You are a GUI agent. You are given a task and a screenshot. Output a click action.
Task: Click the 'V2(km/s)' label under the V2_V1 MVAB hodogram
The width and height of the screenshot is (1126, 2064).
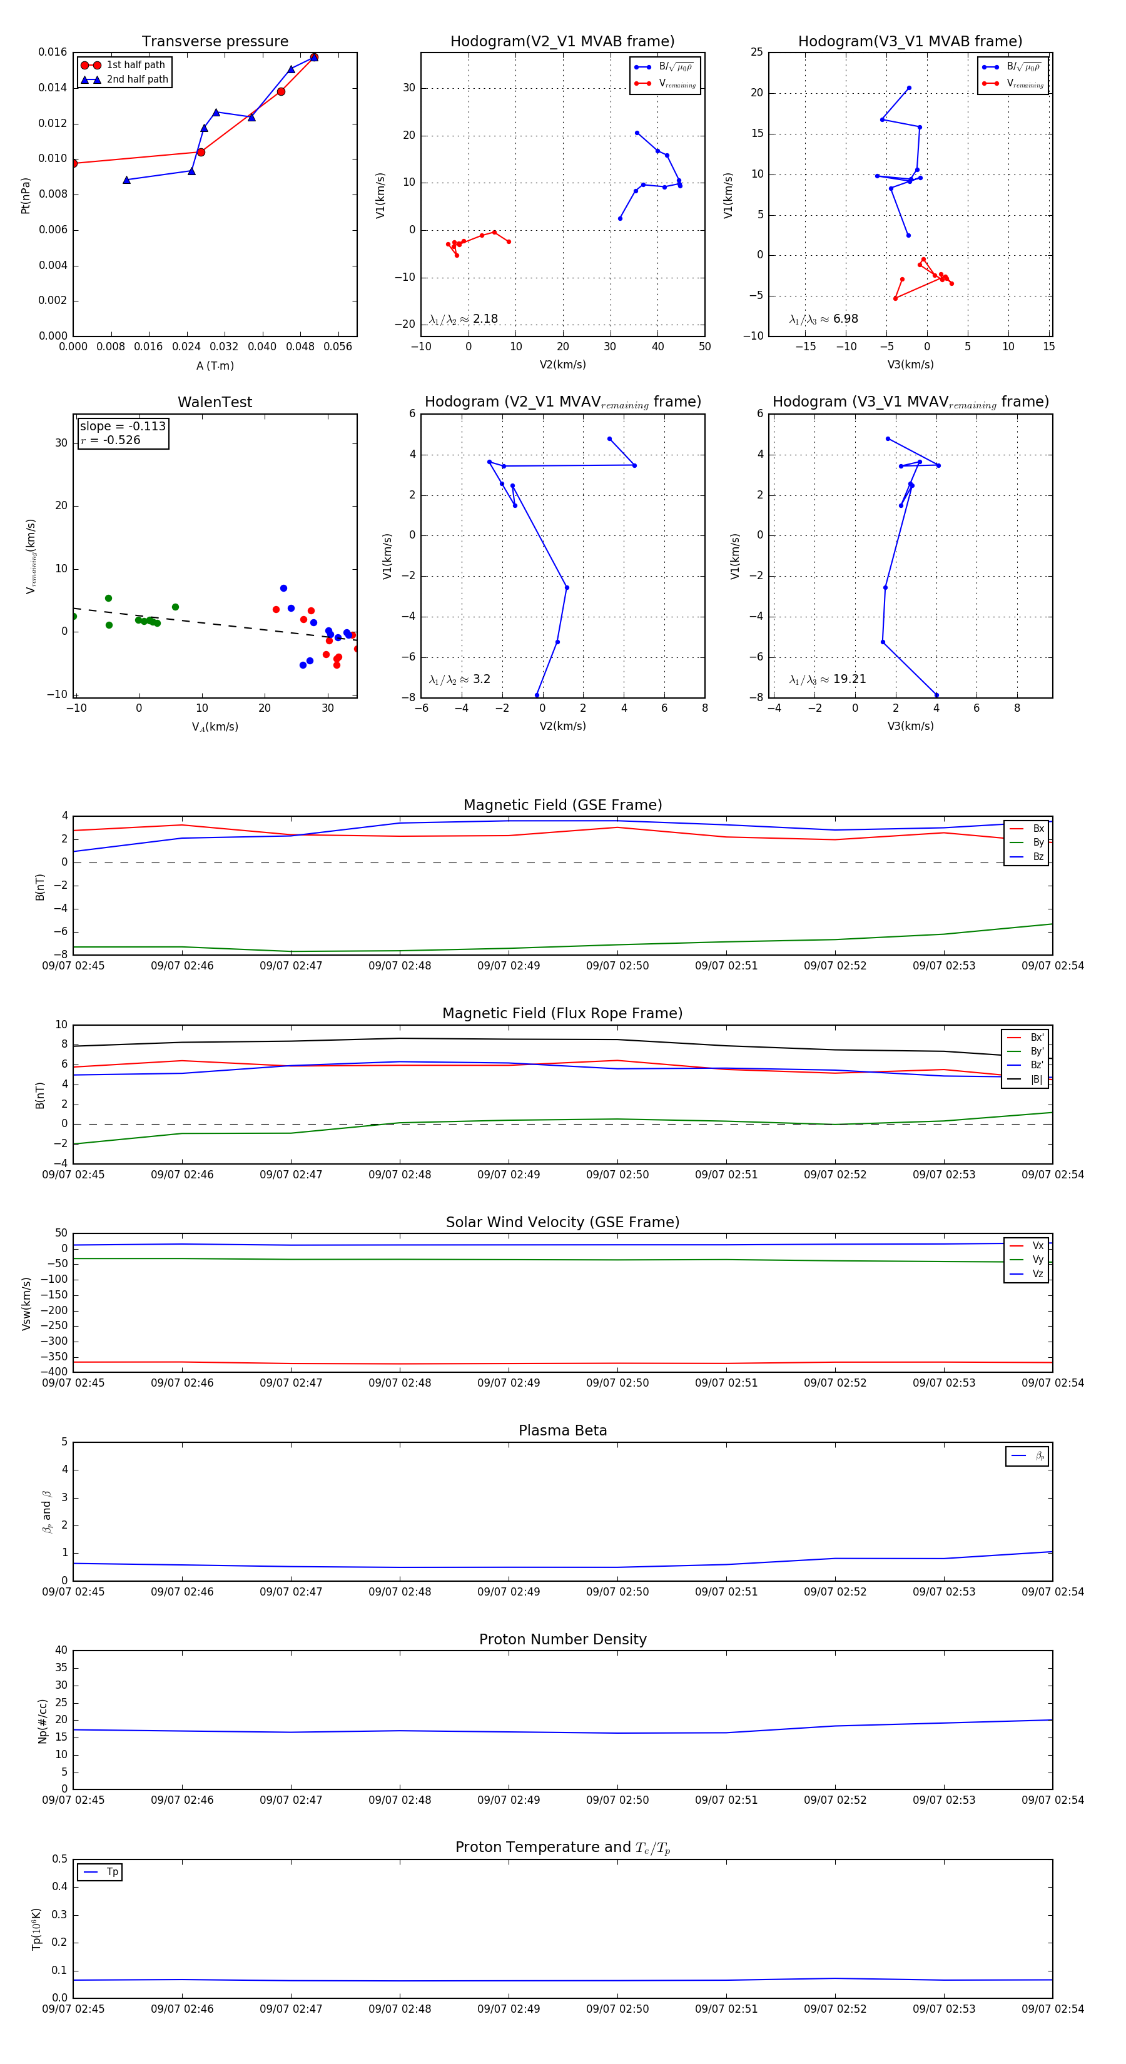(562, 365)
